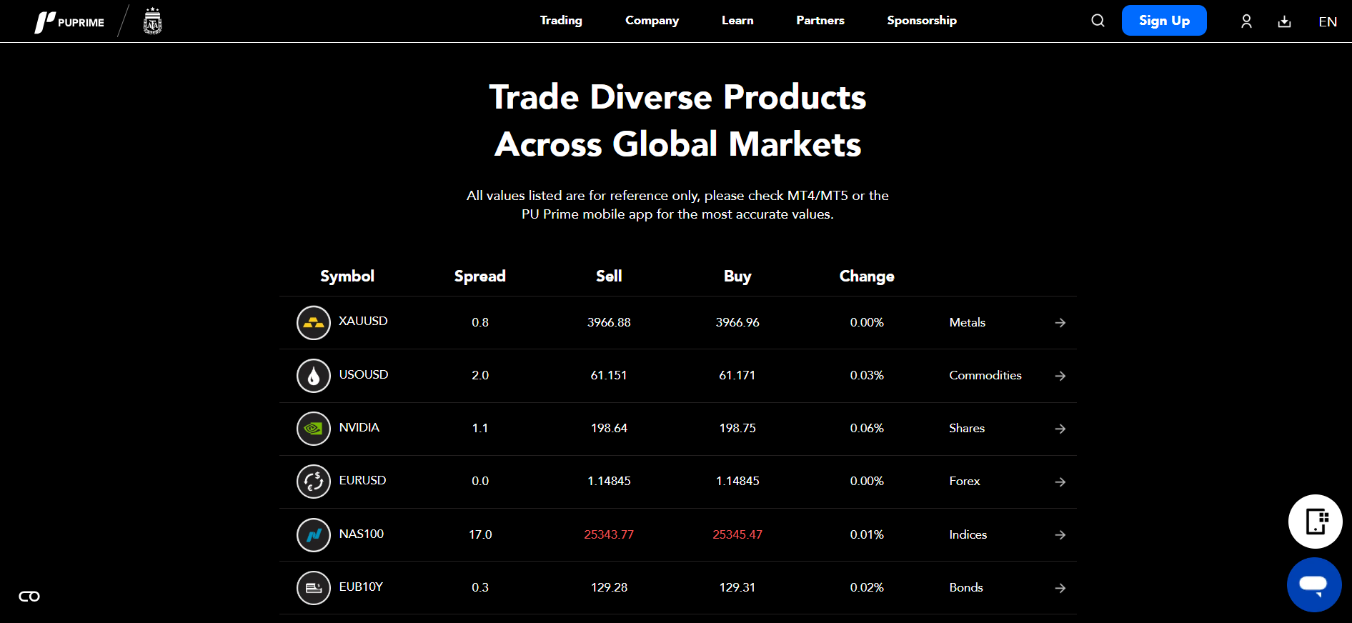Click the XAUUSD gold bars icon

click(x=314, y=323)
